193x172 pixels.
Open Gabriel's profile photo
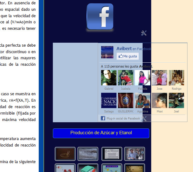pos(109,78)
